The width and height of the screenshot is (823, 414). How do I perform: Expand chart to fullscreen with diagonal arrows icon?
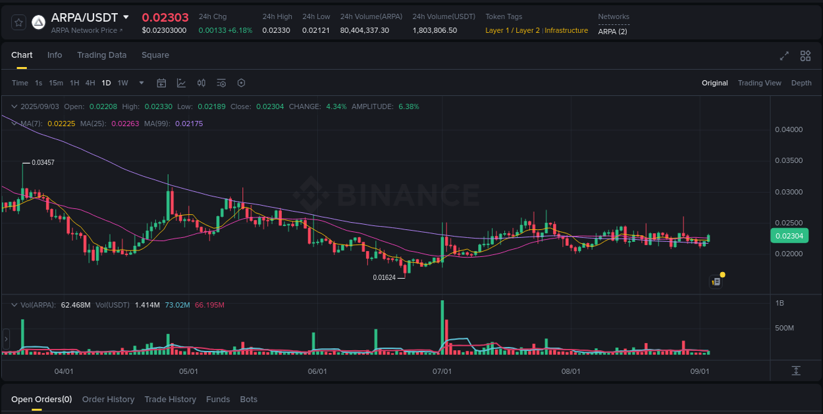tap(783, 57)
